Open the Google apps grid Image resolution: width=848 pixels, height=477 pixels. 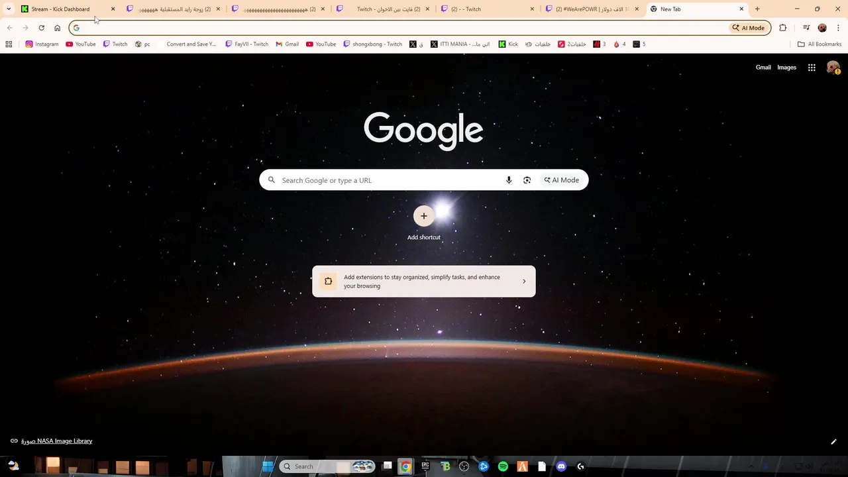click(812, 68)
